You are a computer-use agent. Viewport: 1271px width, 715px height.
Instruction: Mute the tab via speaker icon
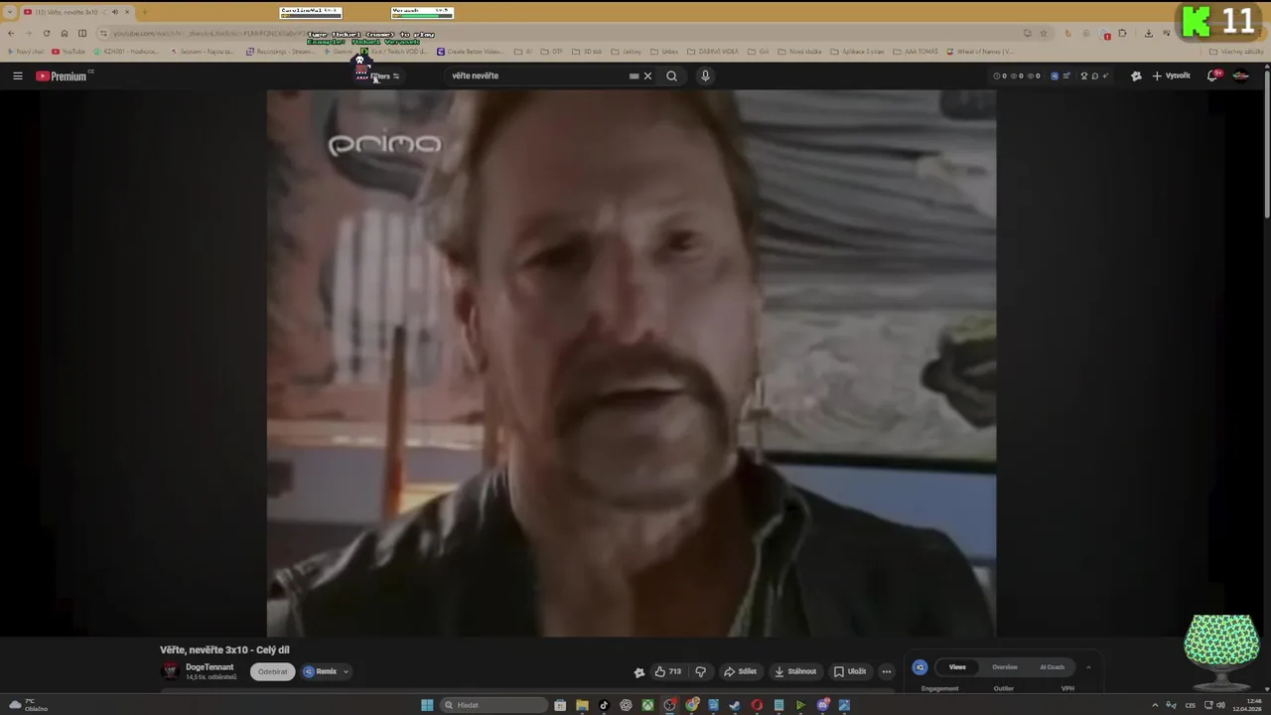pos(114,12)
